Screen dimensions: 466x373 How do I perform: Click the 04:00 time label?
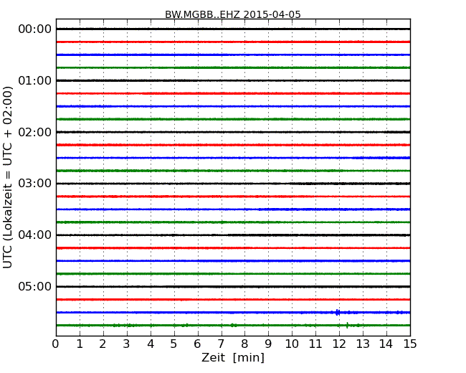[x=35, y=235]
